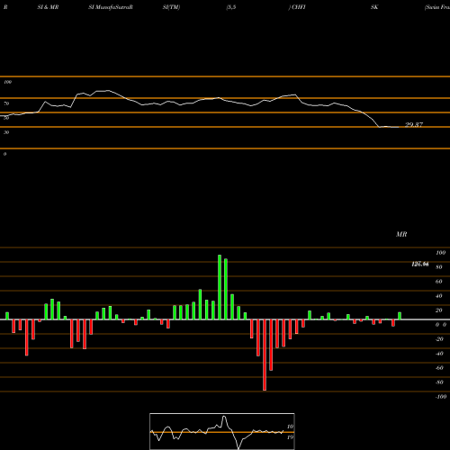Click the 'SI MunafaSutraR' header text

click(x=111, y=7)
